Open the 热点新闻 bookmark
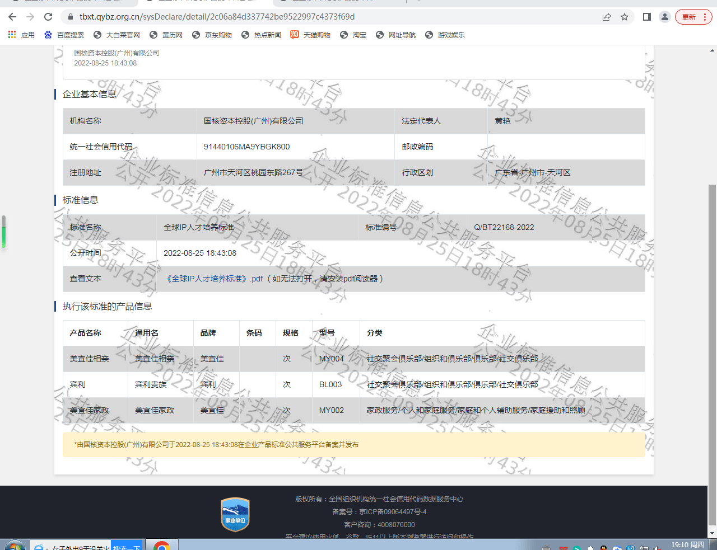 (x=261, y=35)
